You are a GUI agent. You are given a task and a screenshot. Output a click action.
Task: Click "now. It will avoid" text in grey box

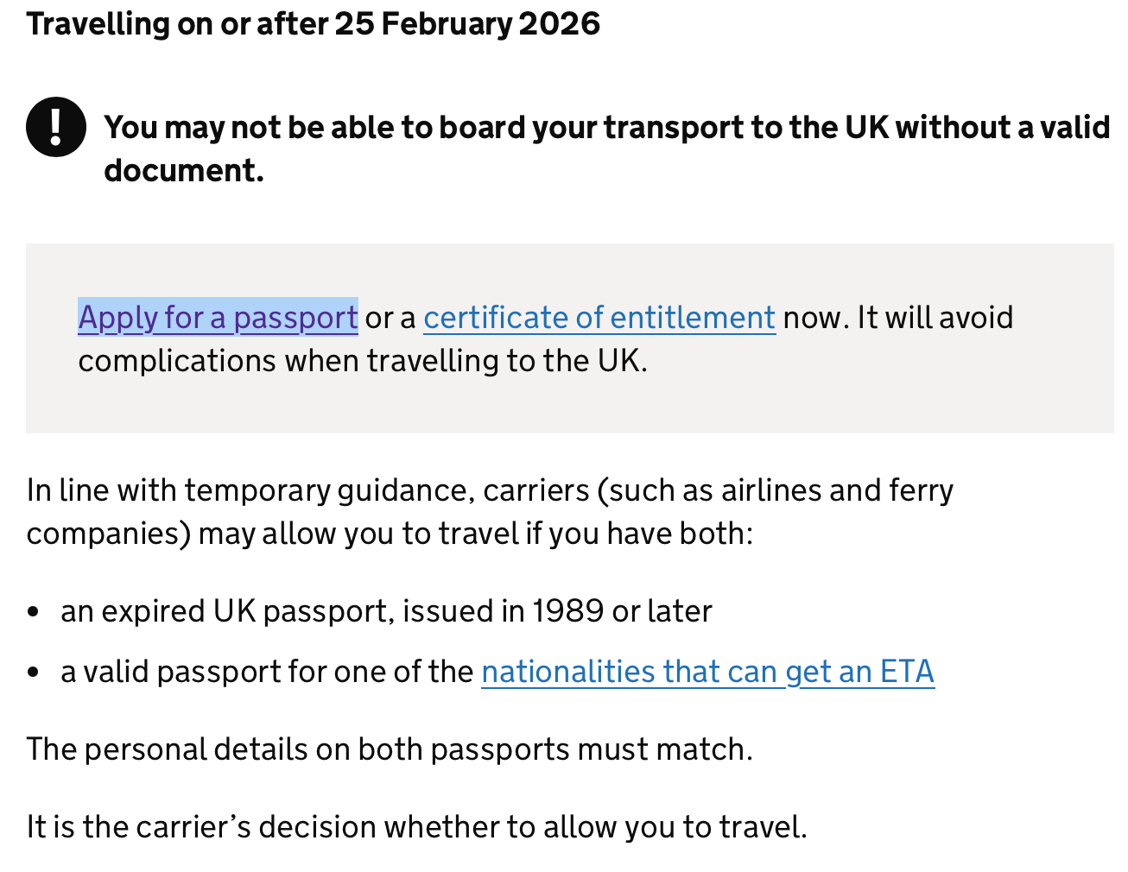pyautogui.click(x=897, y=318)
